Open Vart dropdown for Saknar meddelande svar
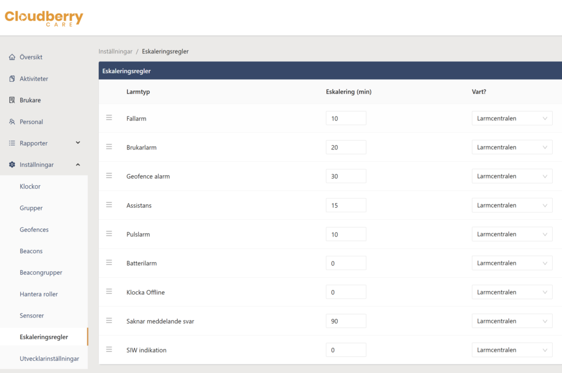The image size is (562, 373). click(x=512, y=321)
